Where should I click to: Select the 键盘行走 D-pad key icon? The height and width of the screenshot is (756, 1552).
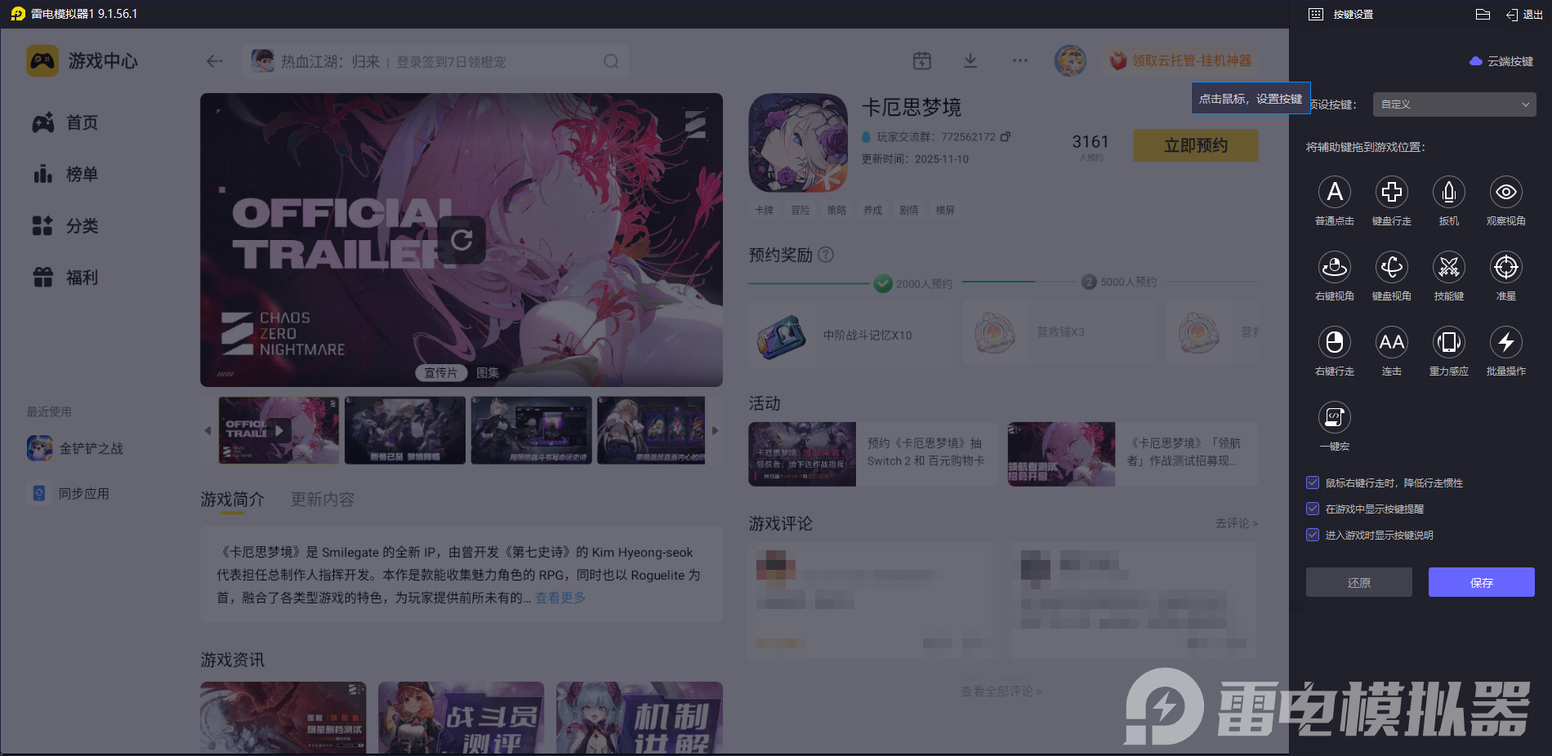pos(1392,193)
